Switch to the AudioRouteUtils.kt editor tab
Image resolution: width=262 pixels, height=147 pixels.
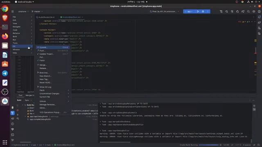pyautogui.click(x=45, y=17)
